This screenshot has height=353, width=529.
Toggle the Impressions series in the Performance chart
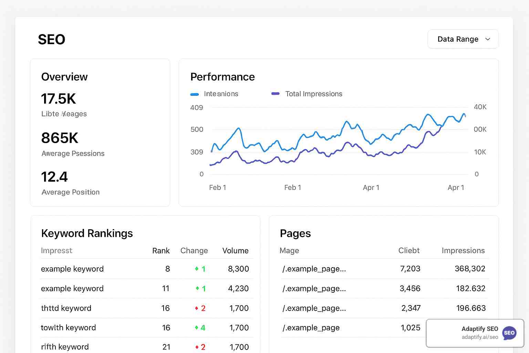214,94
